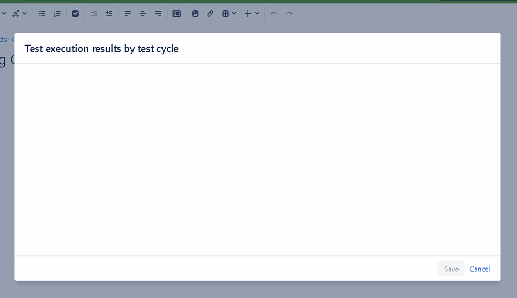Insert a table

point(225,13)
